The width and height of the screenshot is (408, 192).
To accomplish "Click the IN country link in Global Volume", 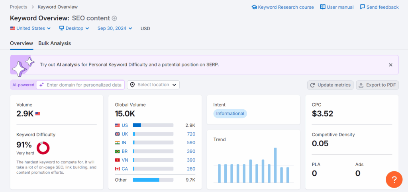I will (x=124, y=143).
